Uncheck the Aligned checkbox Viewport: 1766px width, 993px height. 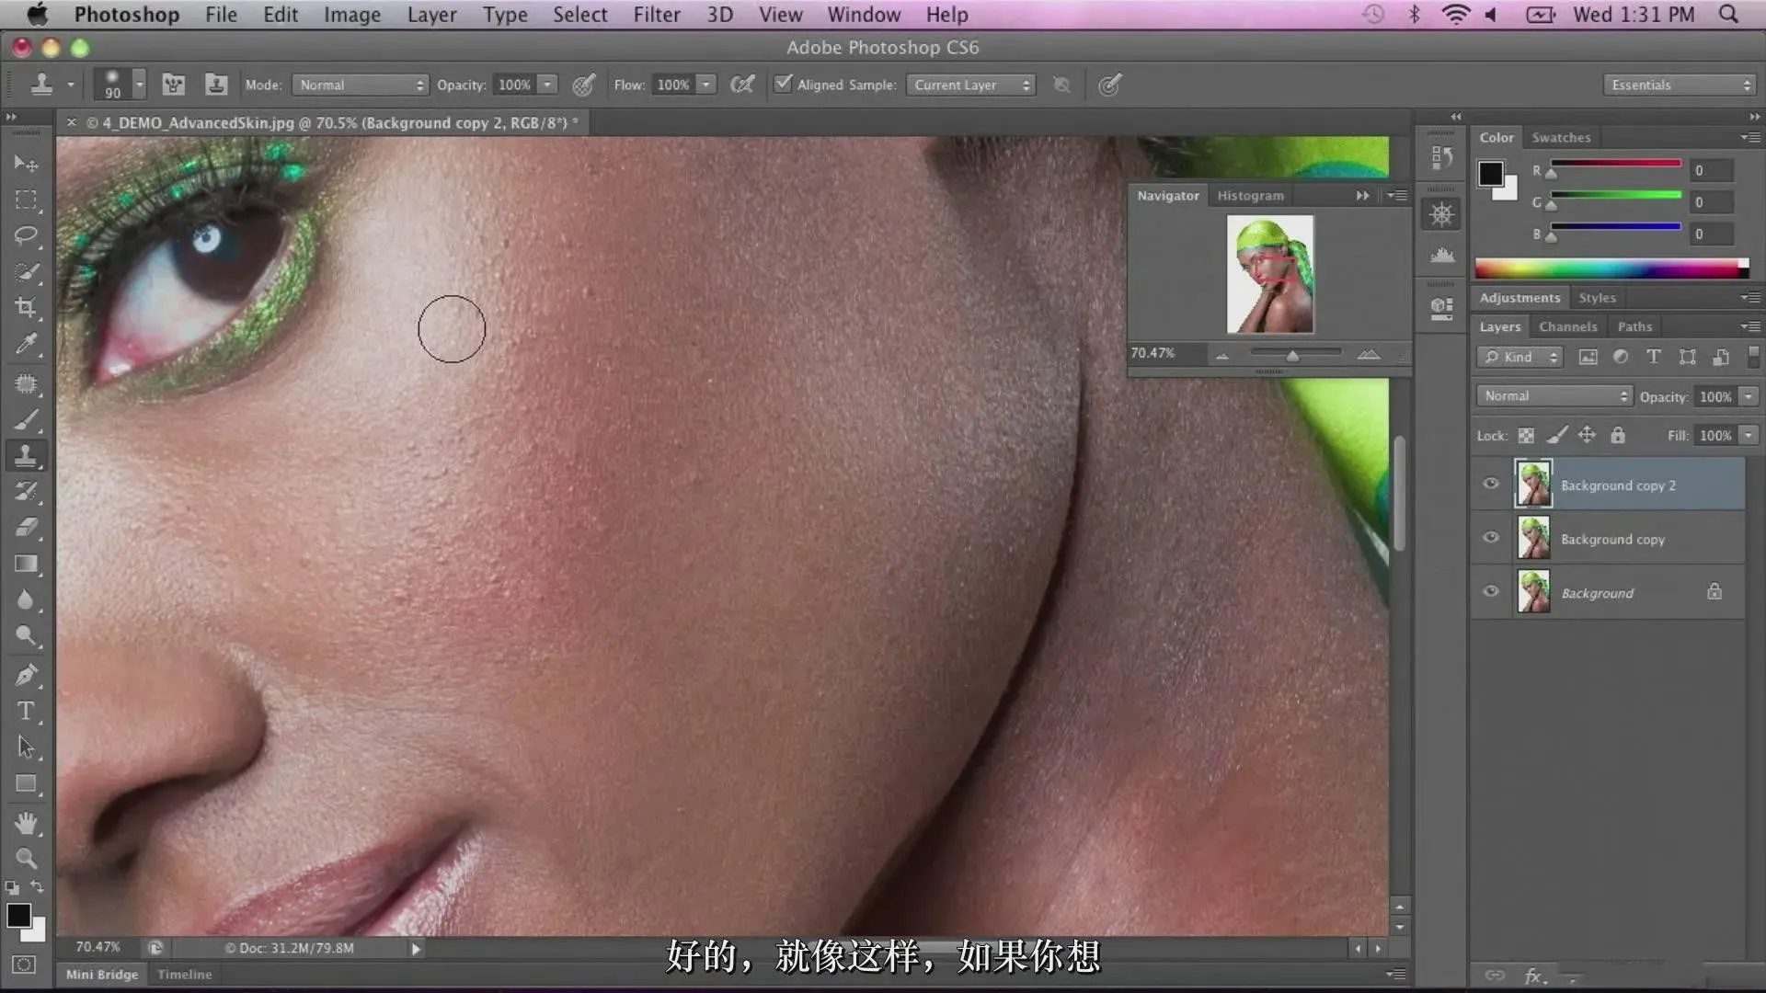tap(783, 84)
